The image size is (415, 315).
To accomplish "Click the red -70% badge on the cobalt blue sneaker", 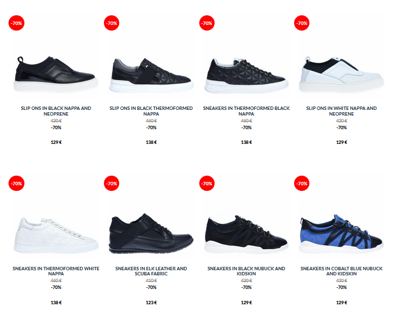I will tap(301, 183).
